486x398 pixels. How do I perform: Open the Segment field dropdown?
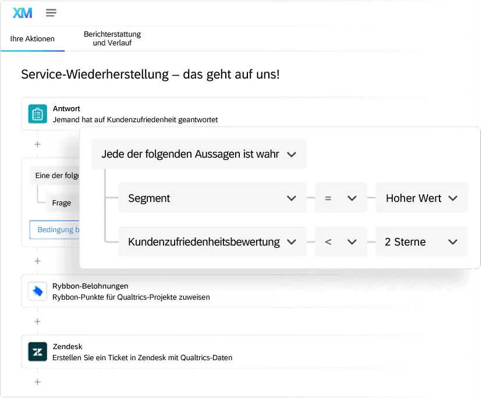click(212, 198)
